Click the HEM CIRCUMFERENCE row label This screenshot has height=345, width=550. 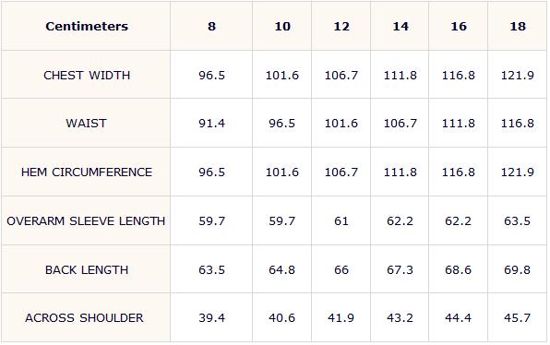(87, 172)
